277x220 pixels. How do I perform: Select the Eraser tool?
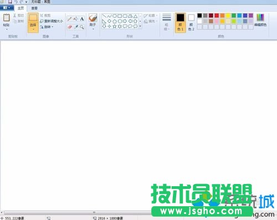[x=70, y=27]
